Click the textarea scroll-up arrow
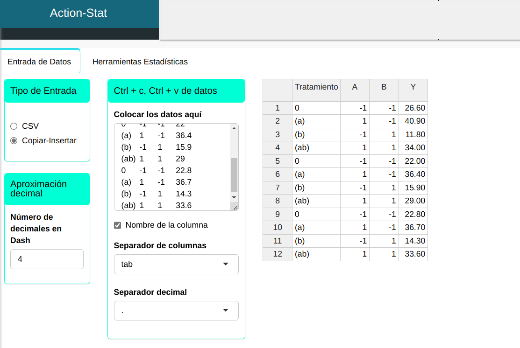 point(234,128)
